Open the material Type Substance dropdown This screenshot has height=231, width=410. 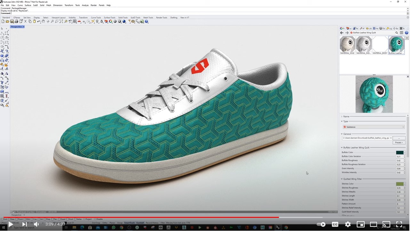(374, 127)
